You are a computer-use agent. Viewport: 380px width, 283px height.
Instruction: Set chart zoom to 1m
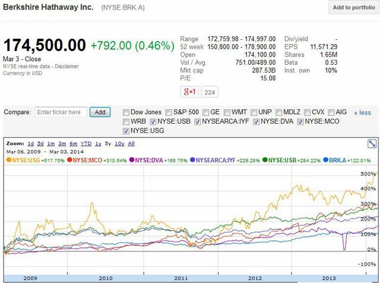(x=51, y=143)
